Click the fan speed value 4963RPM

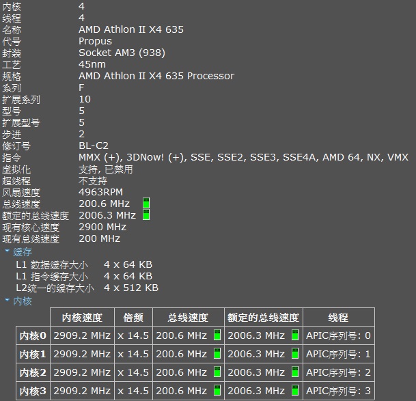(x=101, y=192)
